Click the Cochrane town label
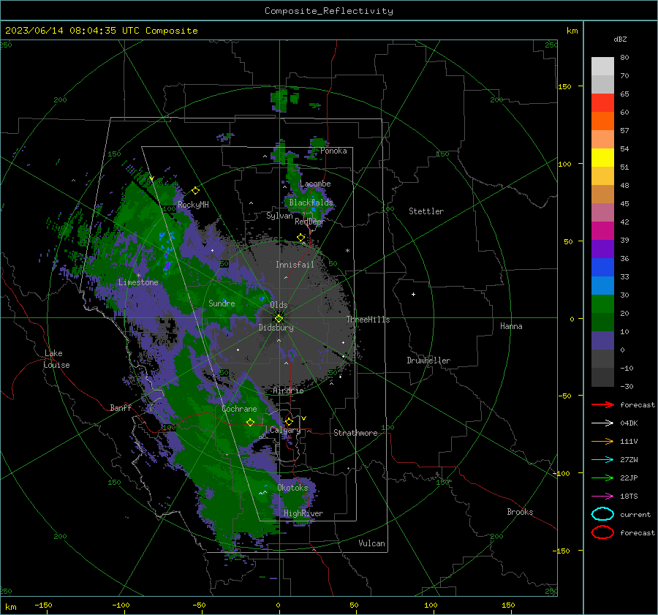Screen dimensions: 658x615 239,409
